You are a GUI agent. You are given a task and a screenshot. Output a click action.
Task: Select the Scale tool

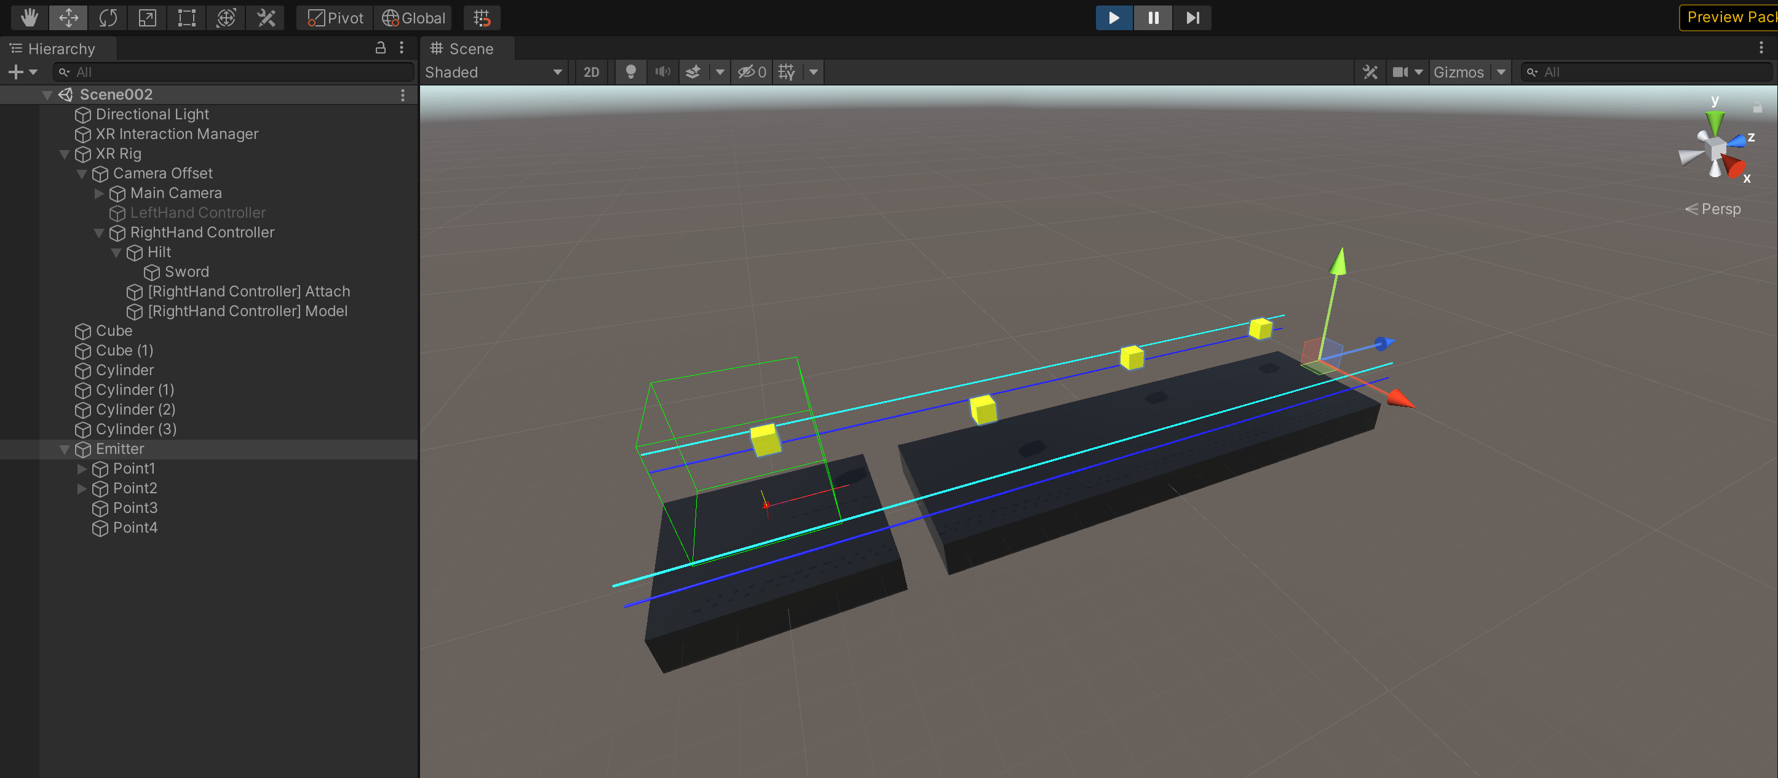147,17
